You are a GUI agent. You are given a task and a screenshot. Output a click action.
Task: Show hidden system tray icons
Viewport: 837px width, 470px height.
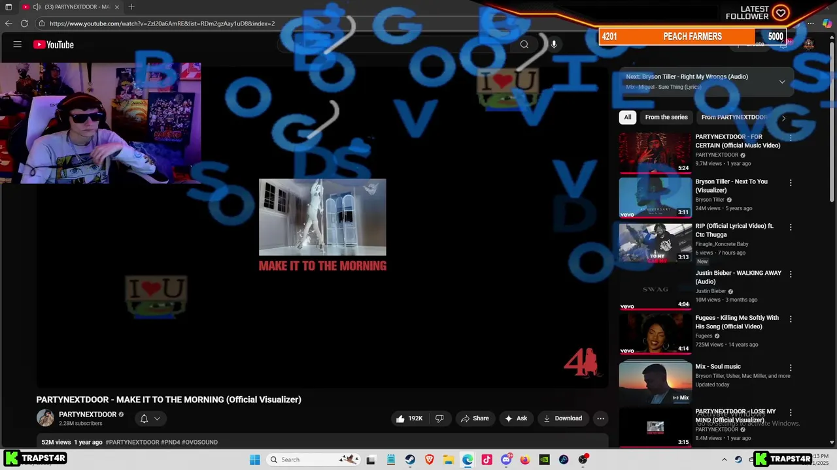pos(724,460)
